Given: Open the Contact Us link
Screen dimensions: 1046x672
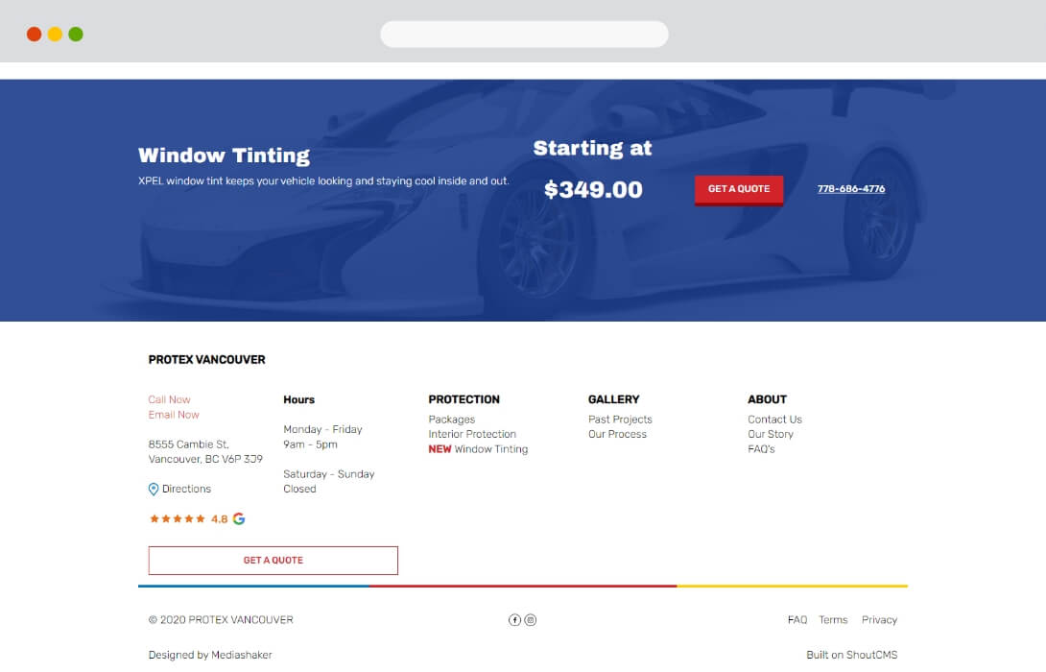Looking at the screenshot, I should point(774,420).
